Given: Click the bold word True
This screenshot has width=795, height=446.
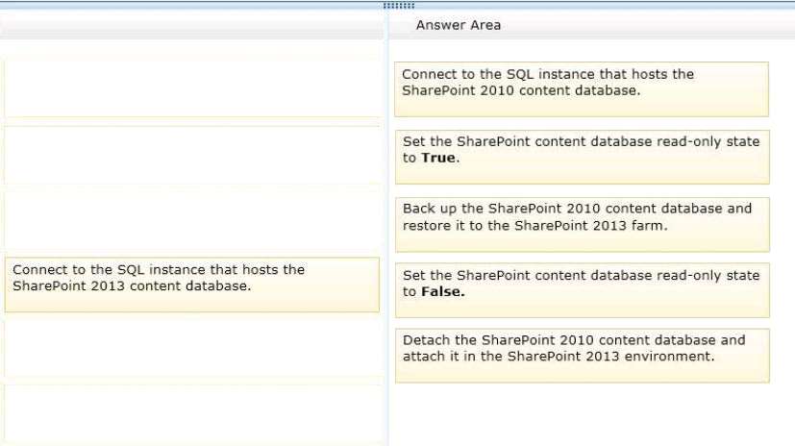Looking at the screenshot, I should [x=438, y=158].
